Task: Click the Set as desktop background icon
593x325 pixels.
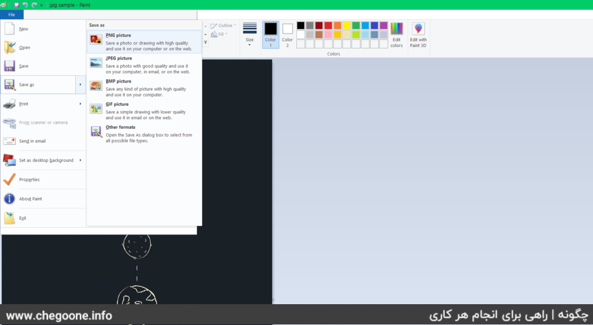Action: point(9,160)
